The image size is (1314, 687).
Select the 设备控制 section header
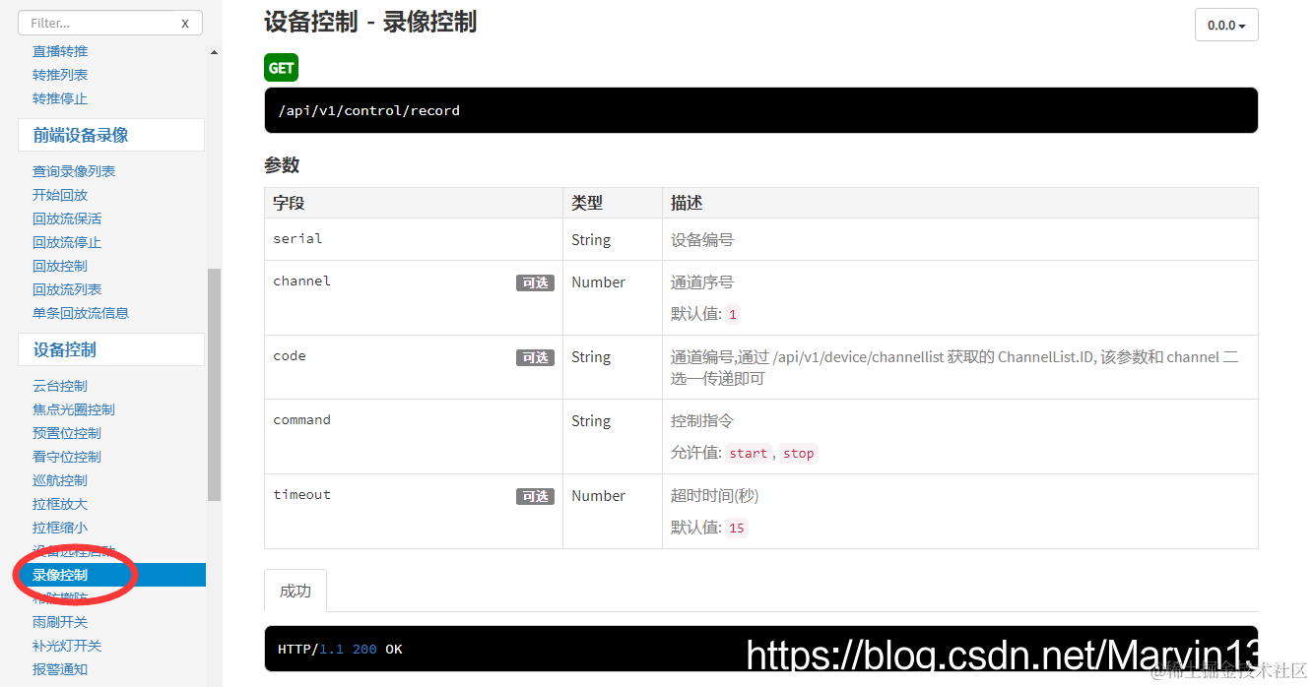click(110, 349)
